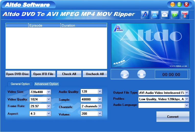The width and height of the screenshot is (195, 132).
Task: Click the red question mark help icon
Action: click(185, 15)
